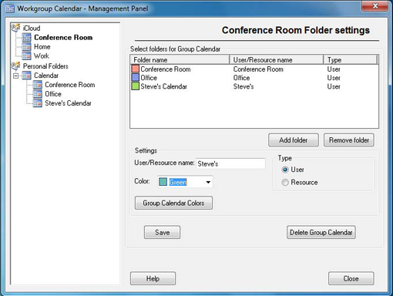Click the Calendar folder icon under Personal Folders
Image resolution: width=393 pixels, height=296 pixels.
tap(26, 76)
